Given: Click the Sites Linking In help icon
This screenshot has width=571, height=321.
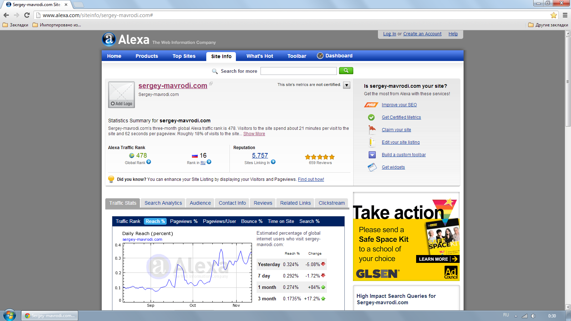Looking at the screenshot, I should coord(273,162).
